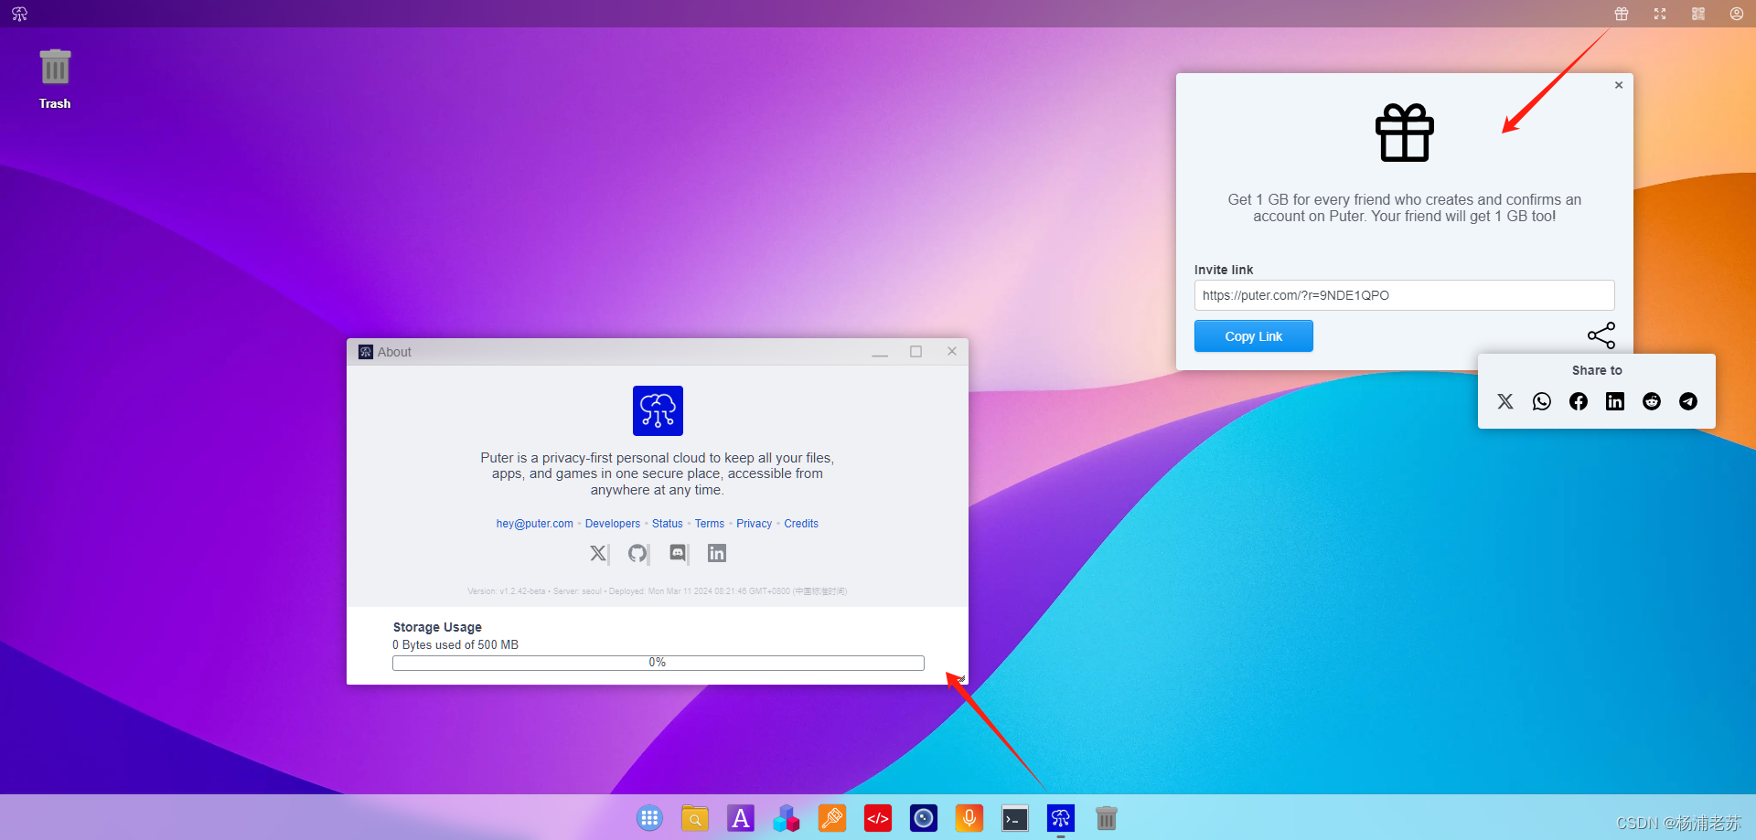Share invite link to WhatsApp

click(1542, 401)
